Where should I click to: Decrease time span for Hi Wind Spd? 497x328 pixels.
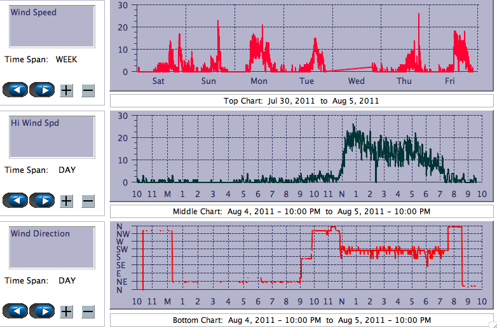[x=88, y=201]
